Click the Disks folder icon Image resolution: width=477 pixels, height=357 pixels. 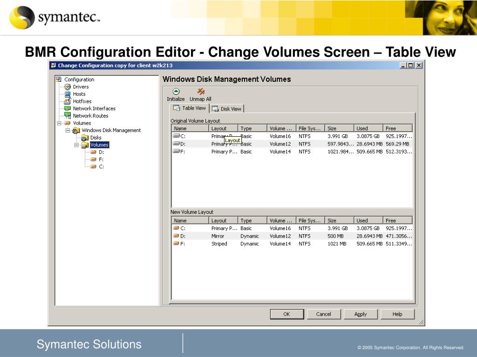tap(85, 138)
